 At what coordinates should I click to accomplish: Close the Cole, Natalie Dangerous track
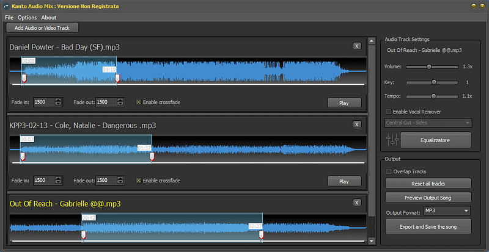click(357, 124)
